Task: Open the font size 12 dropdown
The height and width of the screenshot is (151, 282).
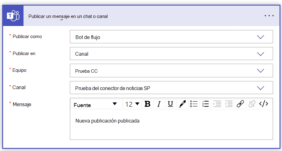Action: point(132,104)
